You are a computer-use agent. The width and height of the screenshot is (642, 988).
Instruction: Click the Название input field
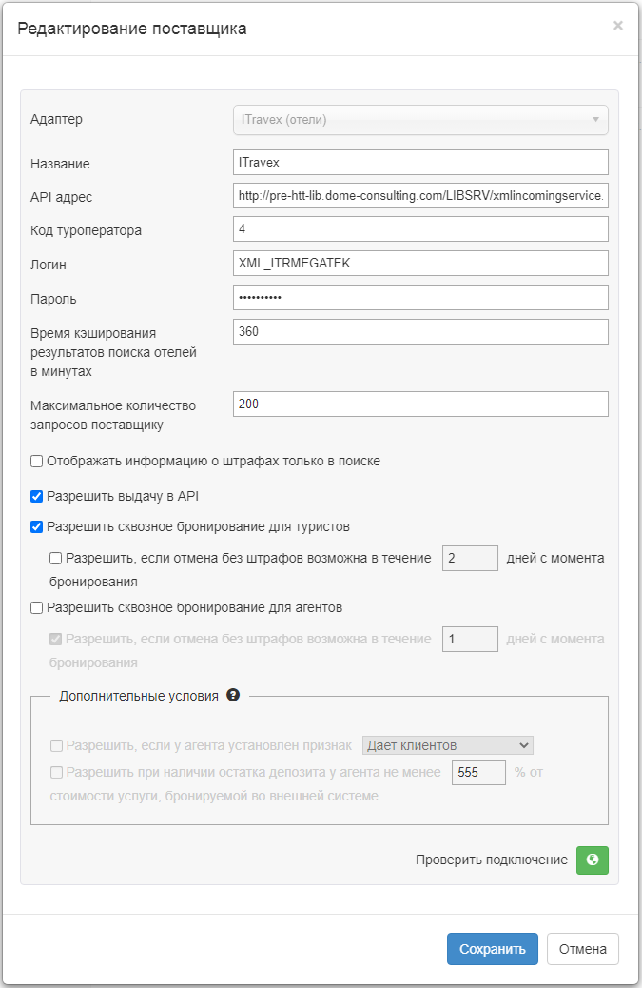click(420, 163)
